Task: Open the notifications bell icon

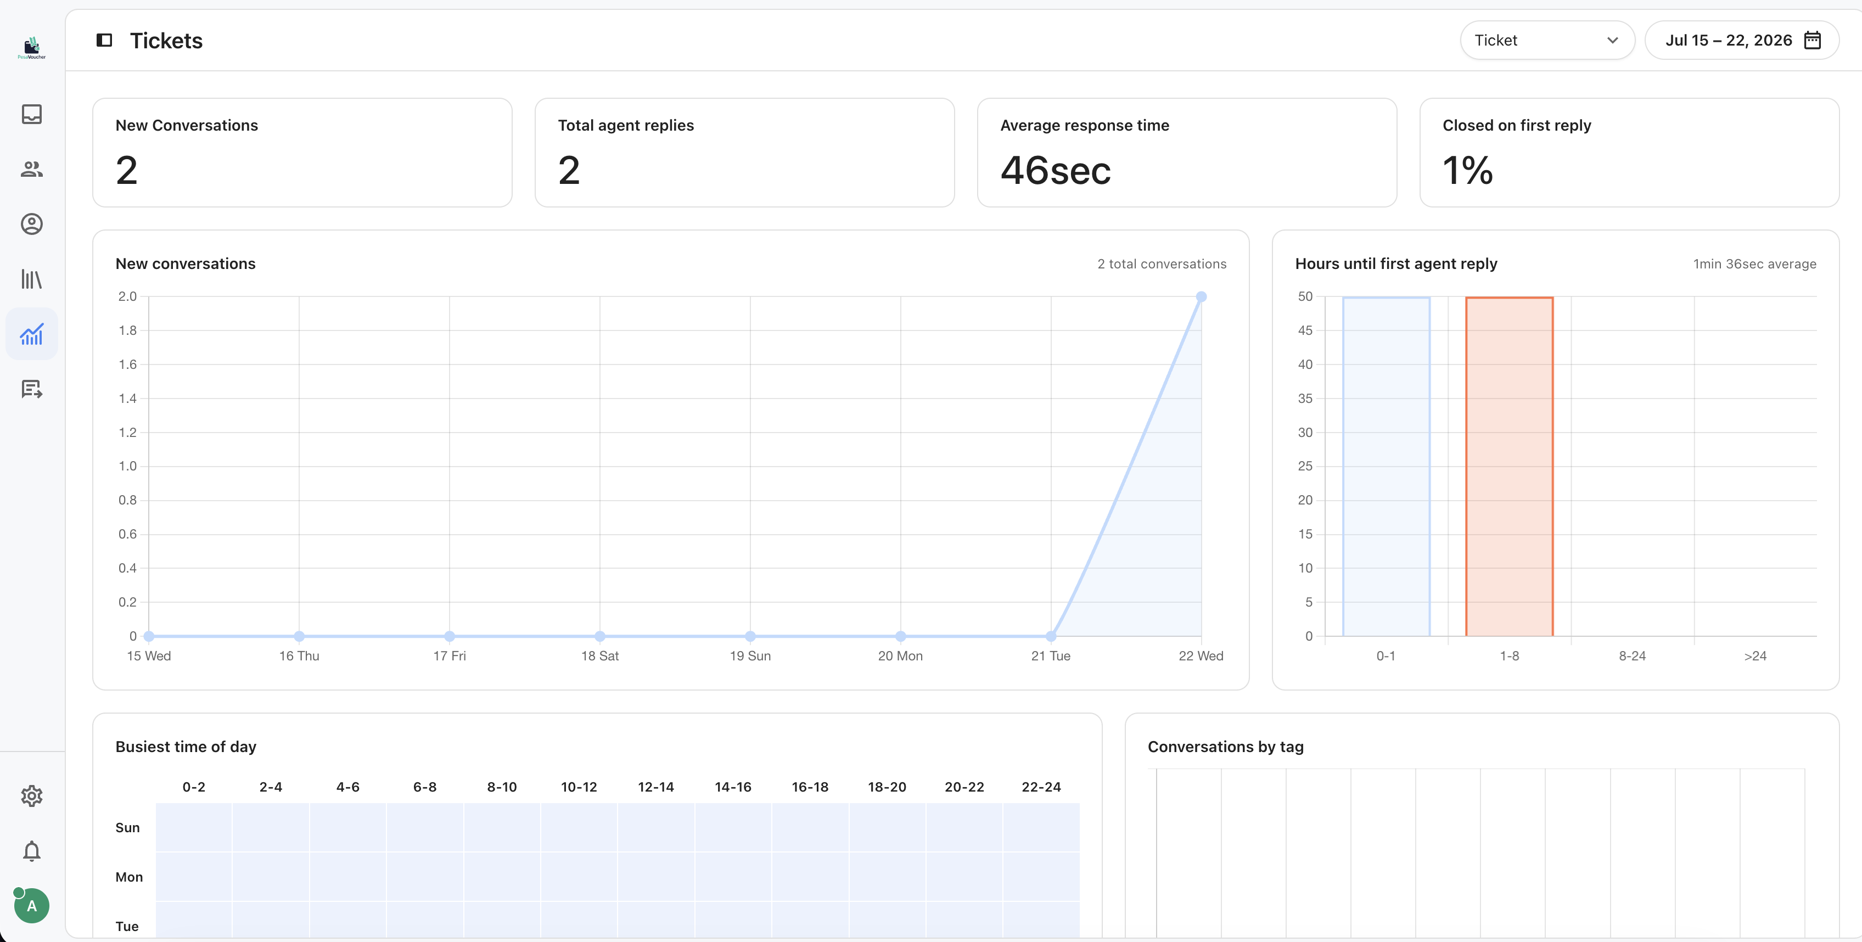Action: click(x=32, y=851)
